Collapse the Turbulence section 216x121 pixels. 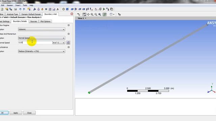(x=69, y=47)
